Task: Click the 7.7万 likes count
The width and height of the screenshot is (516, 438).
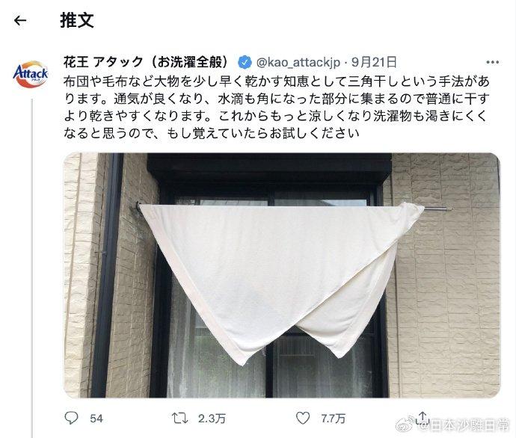Action: pyautogui.click(x=334, y=419)
